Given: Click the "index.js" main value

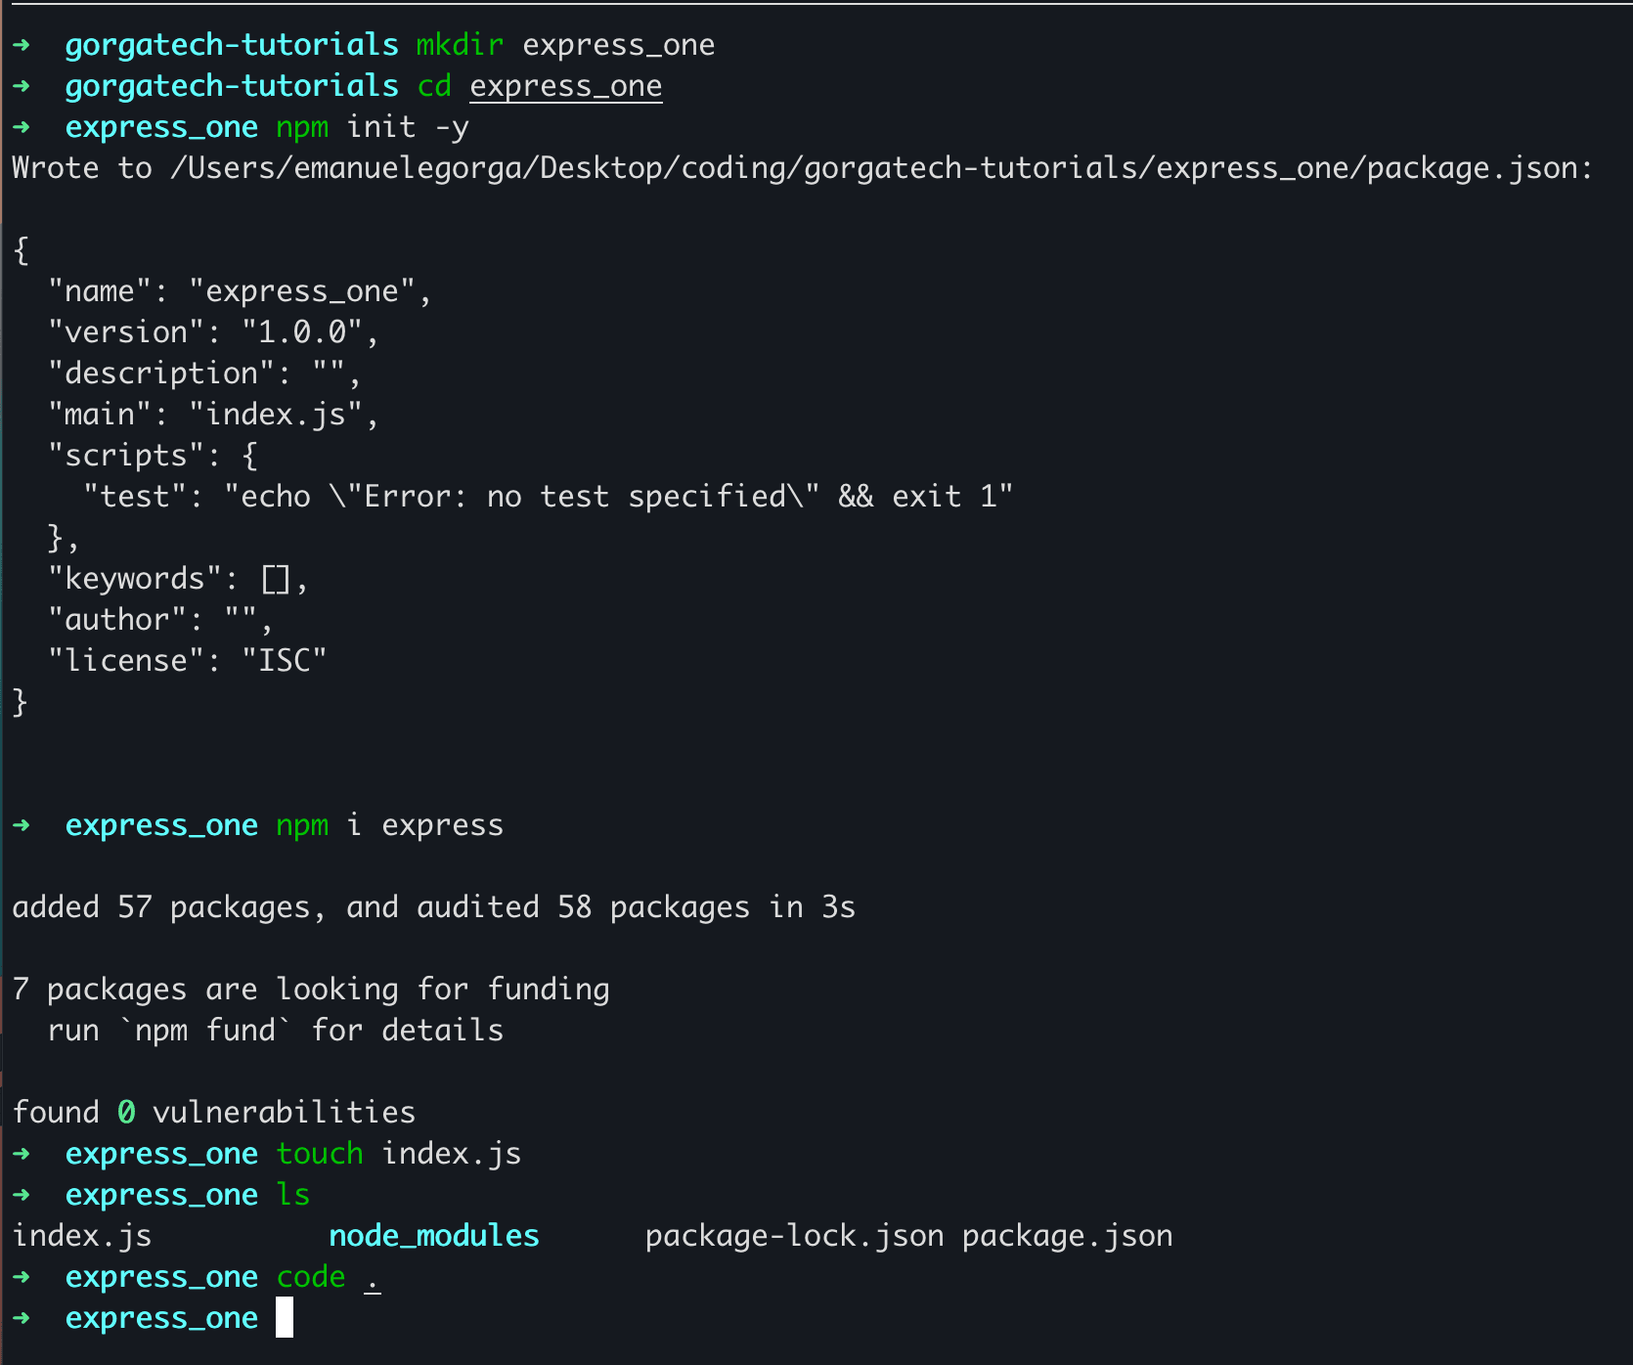Looking at the screenshot, I should pyautogui.click(x=276, y=415).
